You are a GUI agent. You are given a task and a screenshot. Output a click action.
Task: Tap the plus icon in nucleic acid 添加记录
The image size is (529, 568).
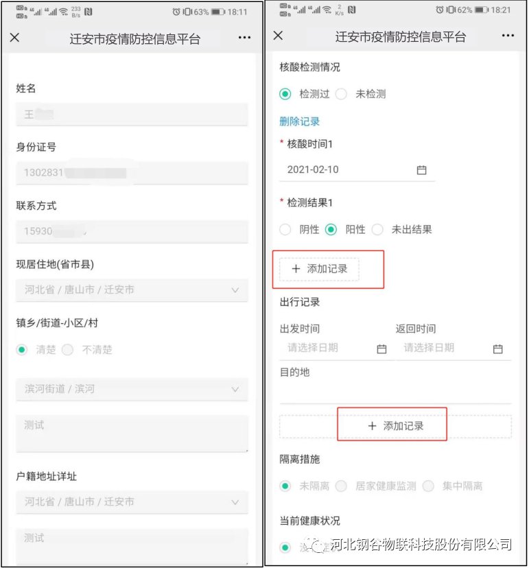(x=296, y=269)
